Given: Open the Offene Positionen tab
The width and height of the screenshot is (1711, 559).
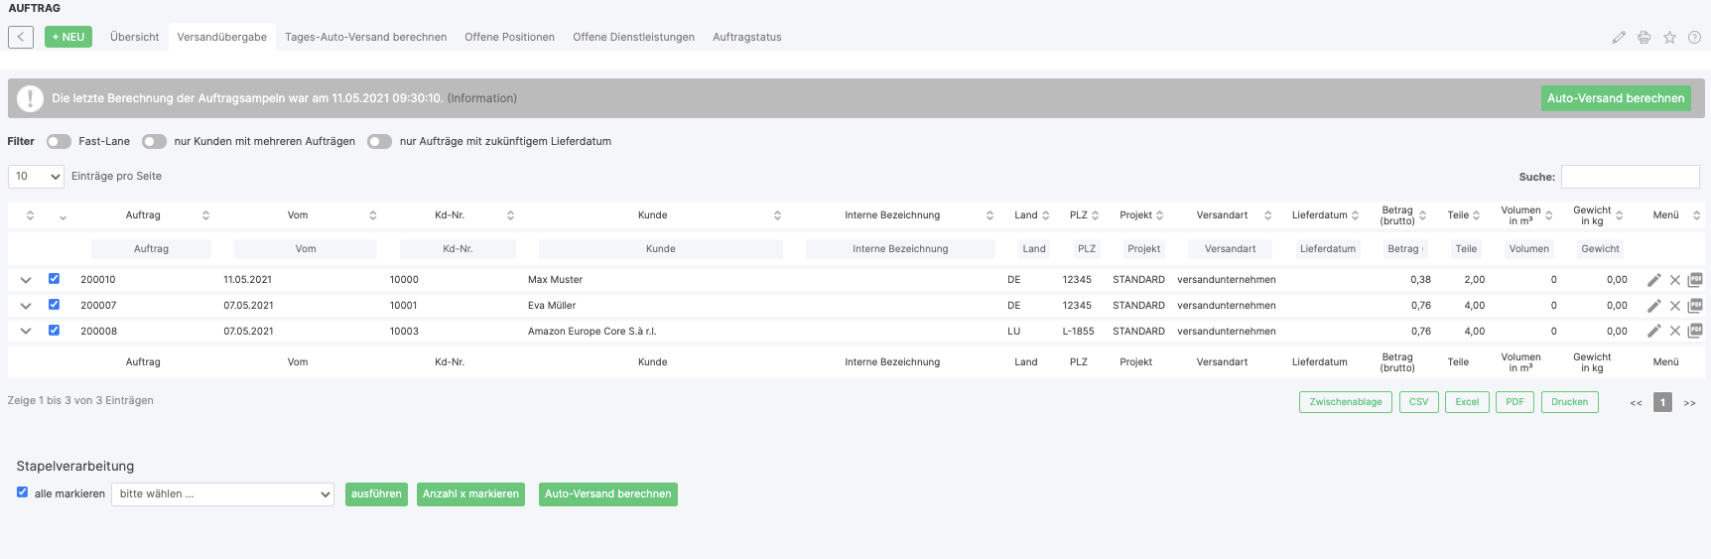Looking at the screenshot, I should pos(509,38).
